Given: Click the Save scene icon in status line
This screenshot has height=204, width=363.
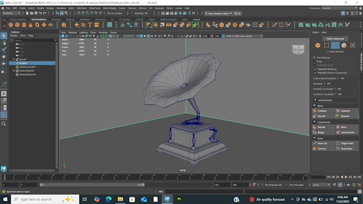Looking at the screenshot, I should point(36,13).
